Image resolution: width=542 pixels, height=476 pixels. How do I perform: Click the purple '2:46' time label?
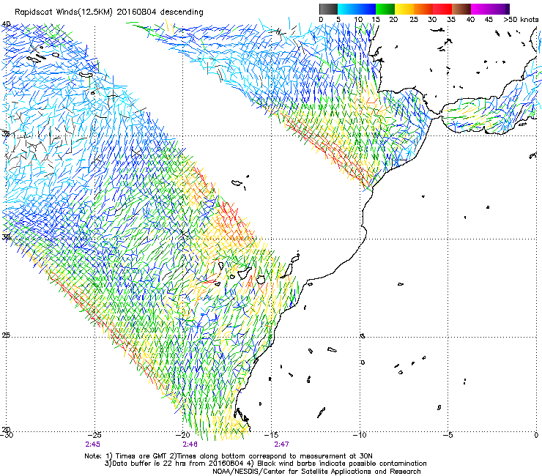click(x=190, y=445)
